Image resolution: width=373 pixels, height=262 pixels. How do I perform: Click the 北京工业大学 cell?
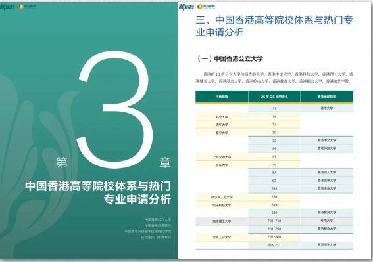(222, 237)
